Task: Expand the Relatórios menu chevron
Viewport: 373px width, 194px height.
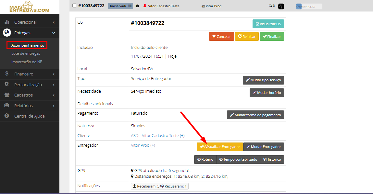Action: pos(54,106)
